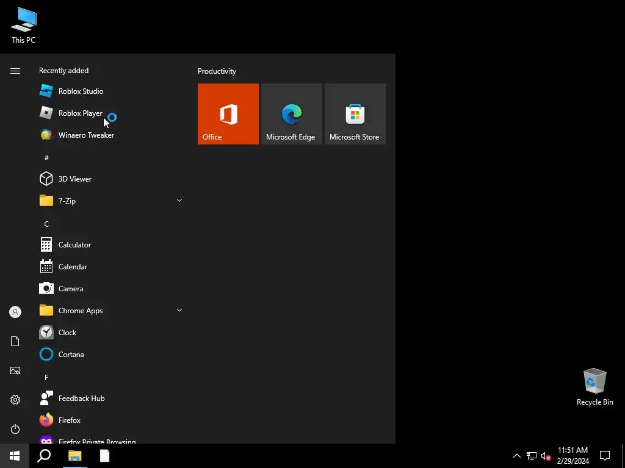The width and height of the screenshot is (625, 468).
Task: Open the blank document taskbar app
Action: click(x=105, y=456)
